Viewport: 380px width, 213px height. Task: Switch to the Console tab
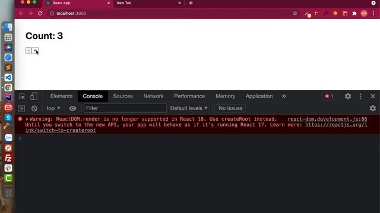[x=93, y=96]
